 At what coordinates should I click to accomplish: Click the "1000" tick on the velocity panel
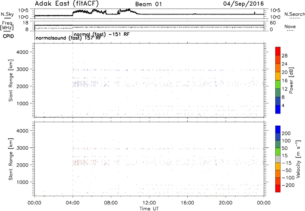(22, 182)
